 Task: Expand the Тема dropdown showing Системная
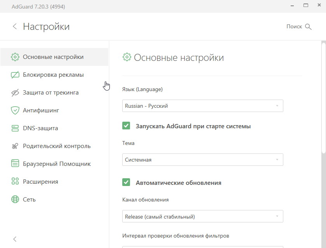pyautogui.click(x=203, y=160)
